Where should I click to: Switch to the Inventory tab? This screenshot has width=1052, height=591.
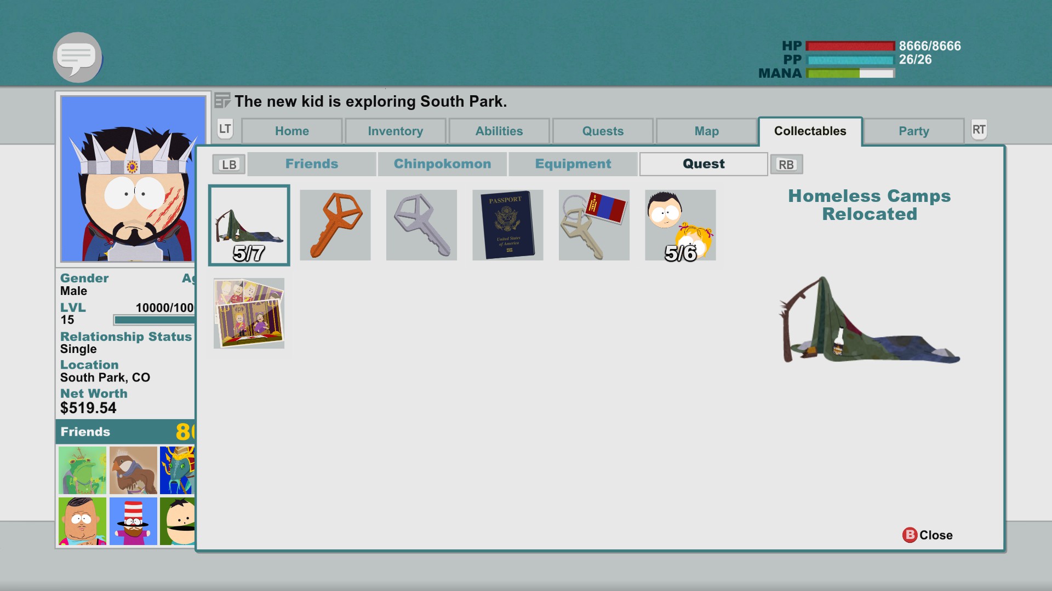point(396,131)
